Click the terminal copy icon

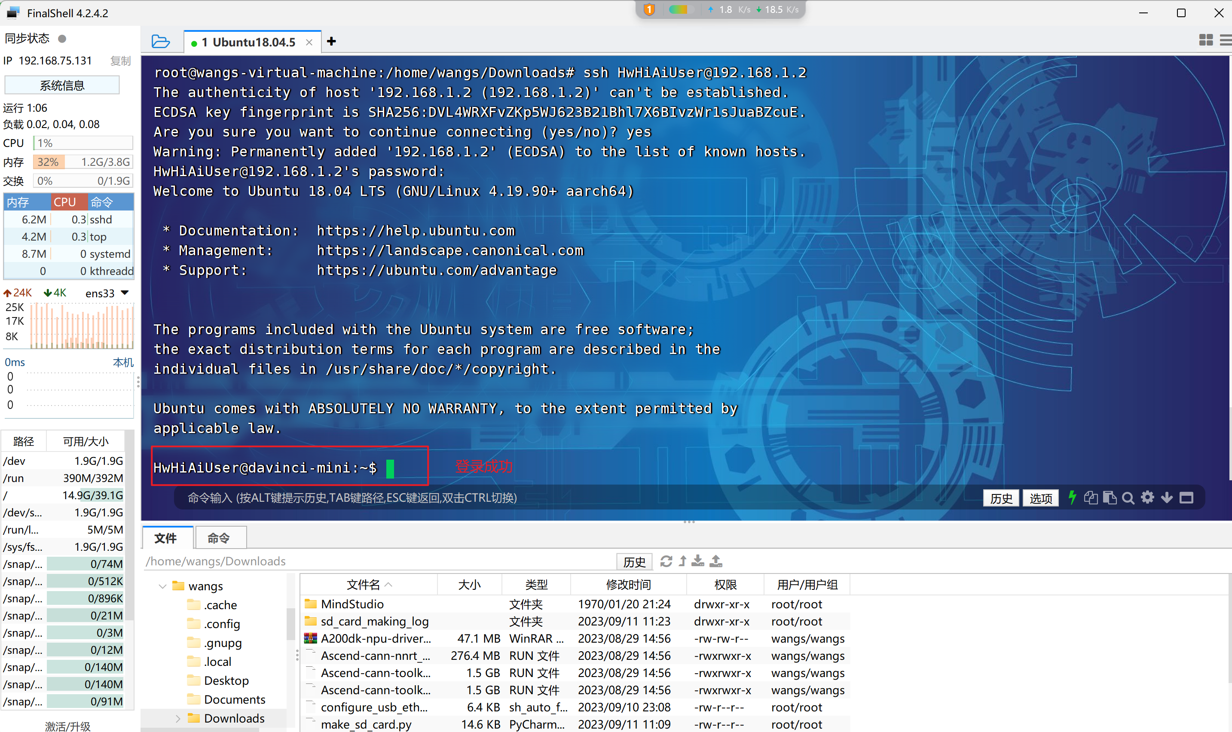coord(1090,498)
